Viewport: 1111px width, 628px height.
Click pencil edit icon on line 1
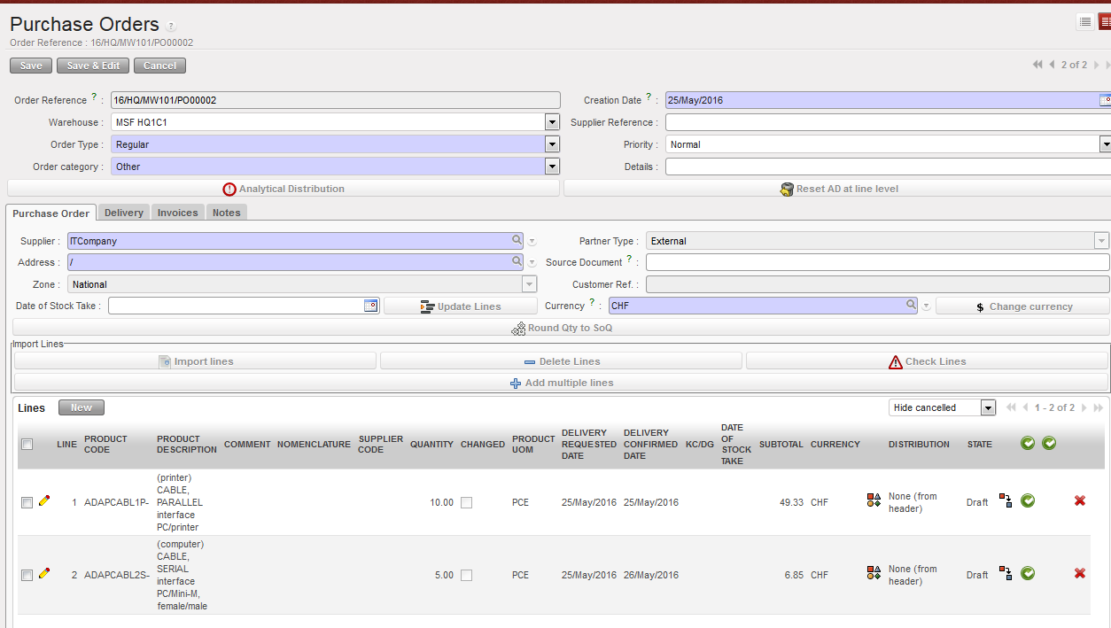[44, 501]
